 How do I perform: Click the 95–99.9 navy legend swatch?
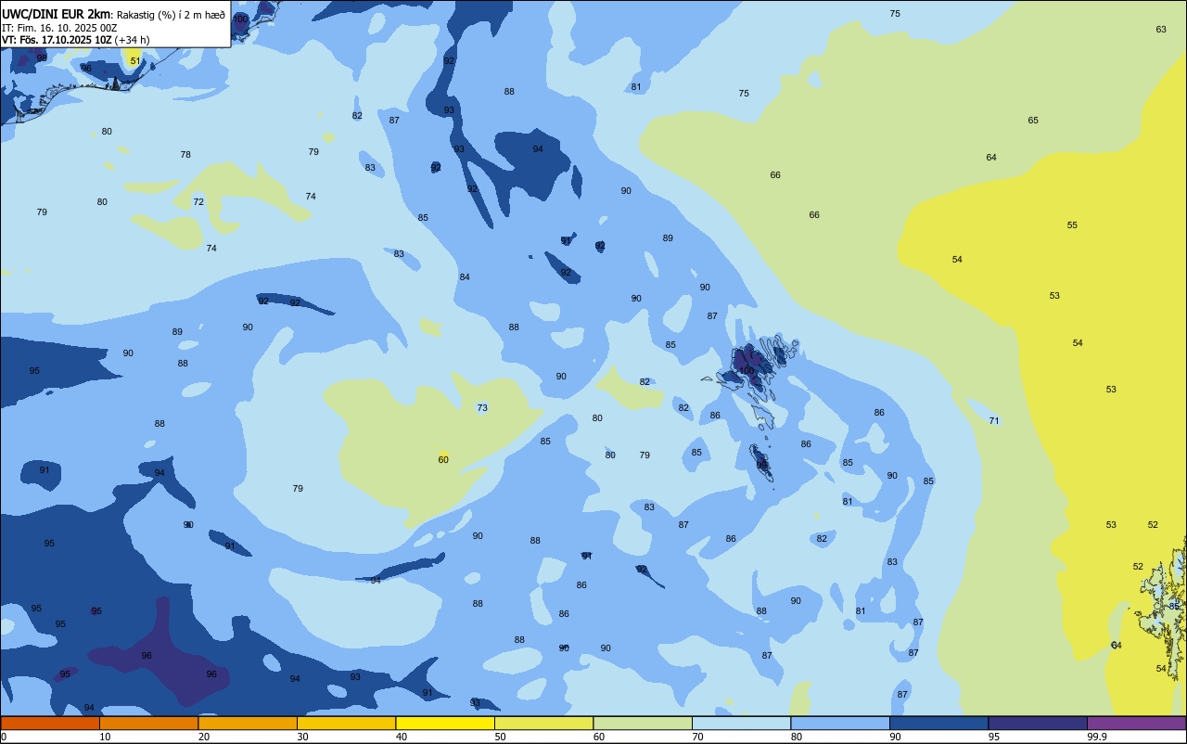click(1038, 724)
